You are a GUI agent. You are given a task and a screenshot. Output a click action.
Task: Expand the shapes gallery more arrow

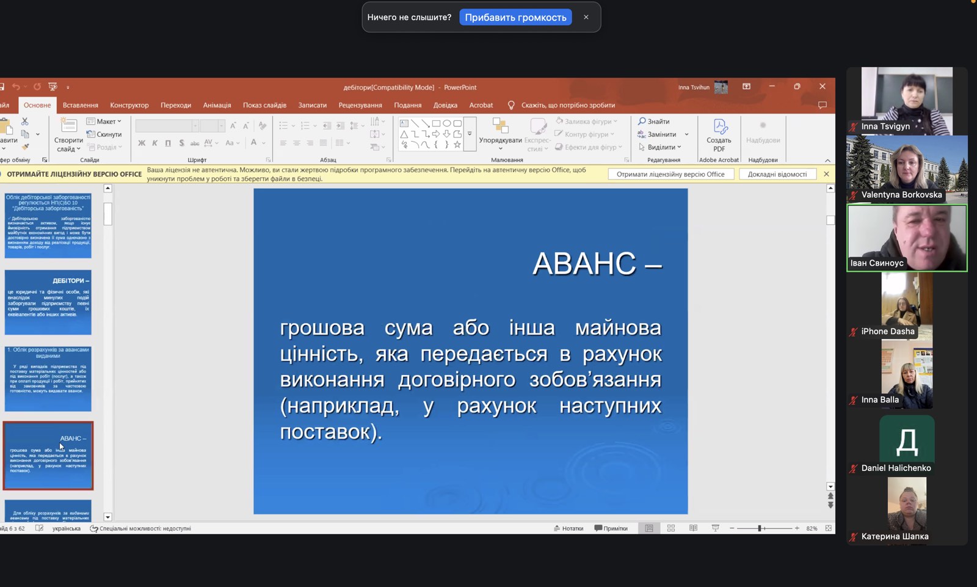click(x=470, y=134)
